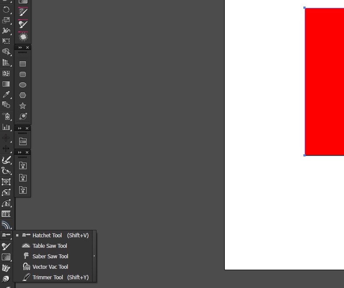Select the Mesh tool
344x288 pixels.
[x=6, y=73]
